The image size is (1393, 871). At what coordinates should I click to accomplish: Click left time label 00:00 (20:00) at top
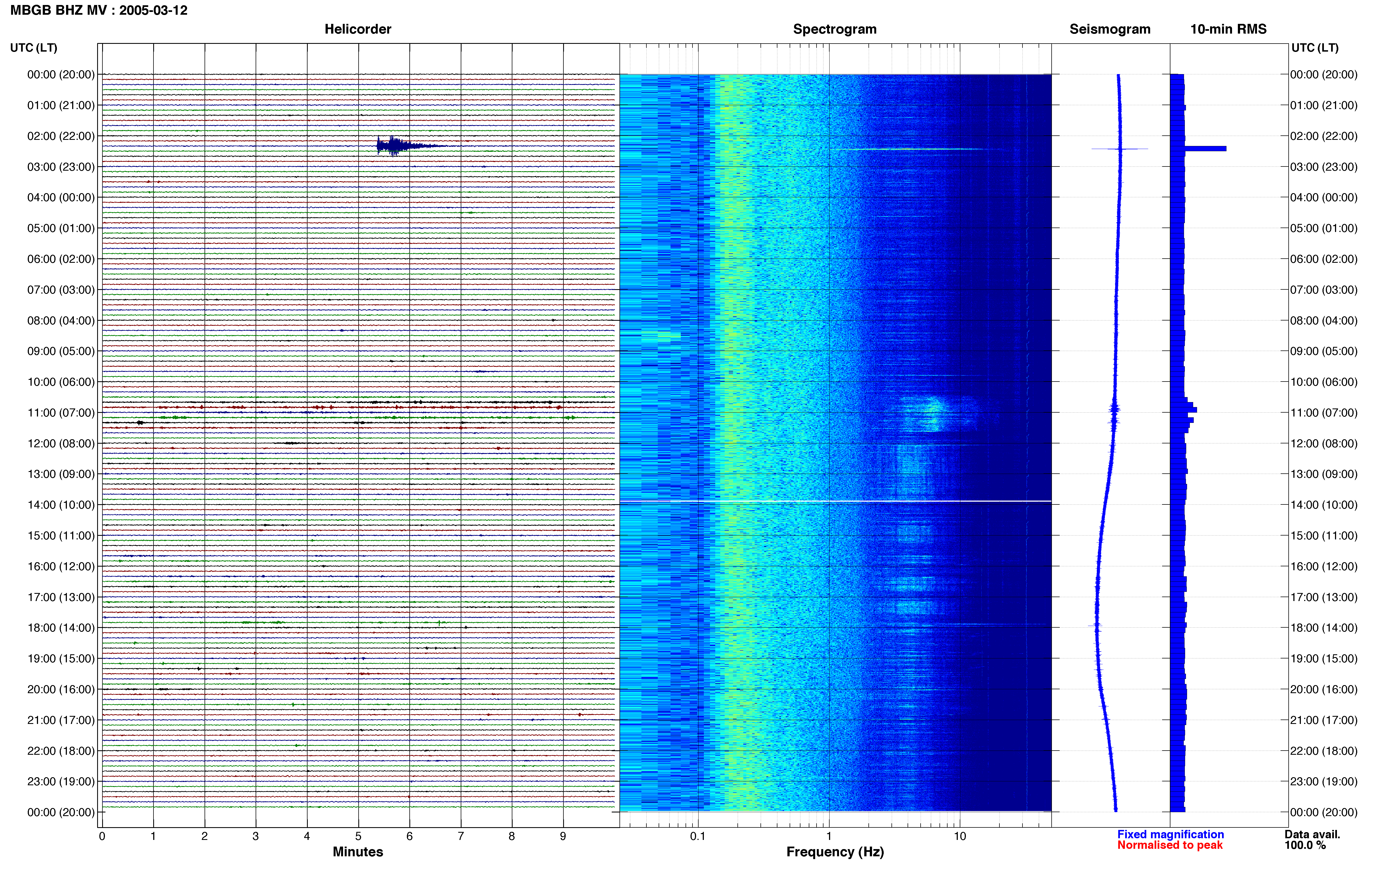[61, 75]
